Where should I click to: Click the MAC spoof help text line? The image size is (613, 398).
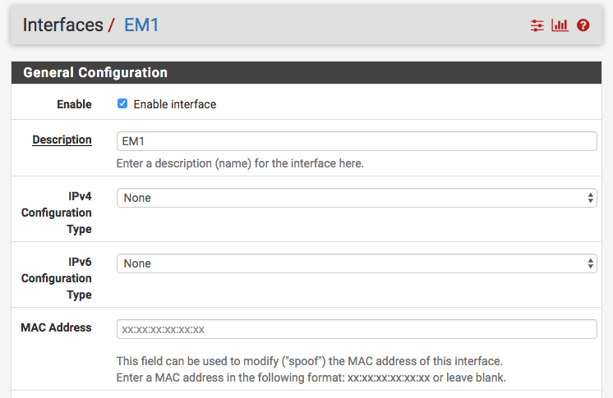point(309,361)
